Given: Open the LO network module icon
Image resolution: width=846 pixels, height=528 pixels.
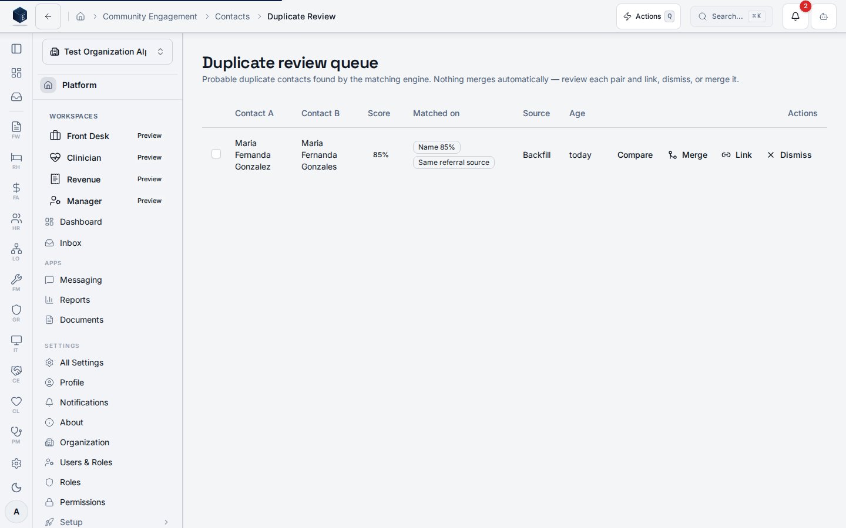Looking at the screenshot, I should [16, 252].
